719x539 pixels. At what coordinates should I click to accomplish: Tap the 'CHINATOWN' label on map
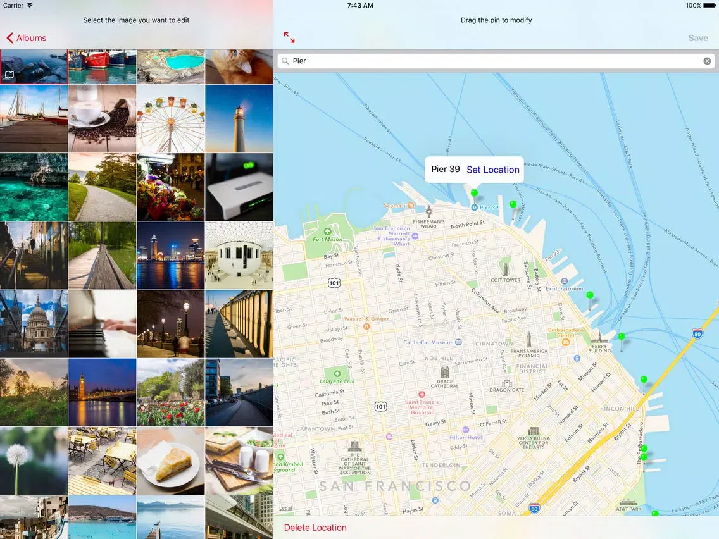[x=494, y=344]
